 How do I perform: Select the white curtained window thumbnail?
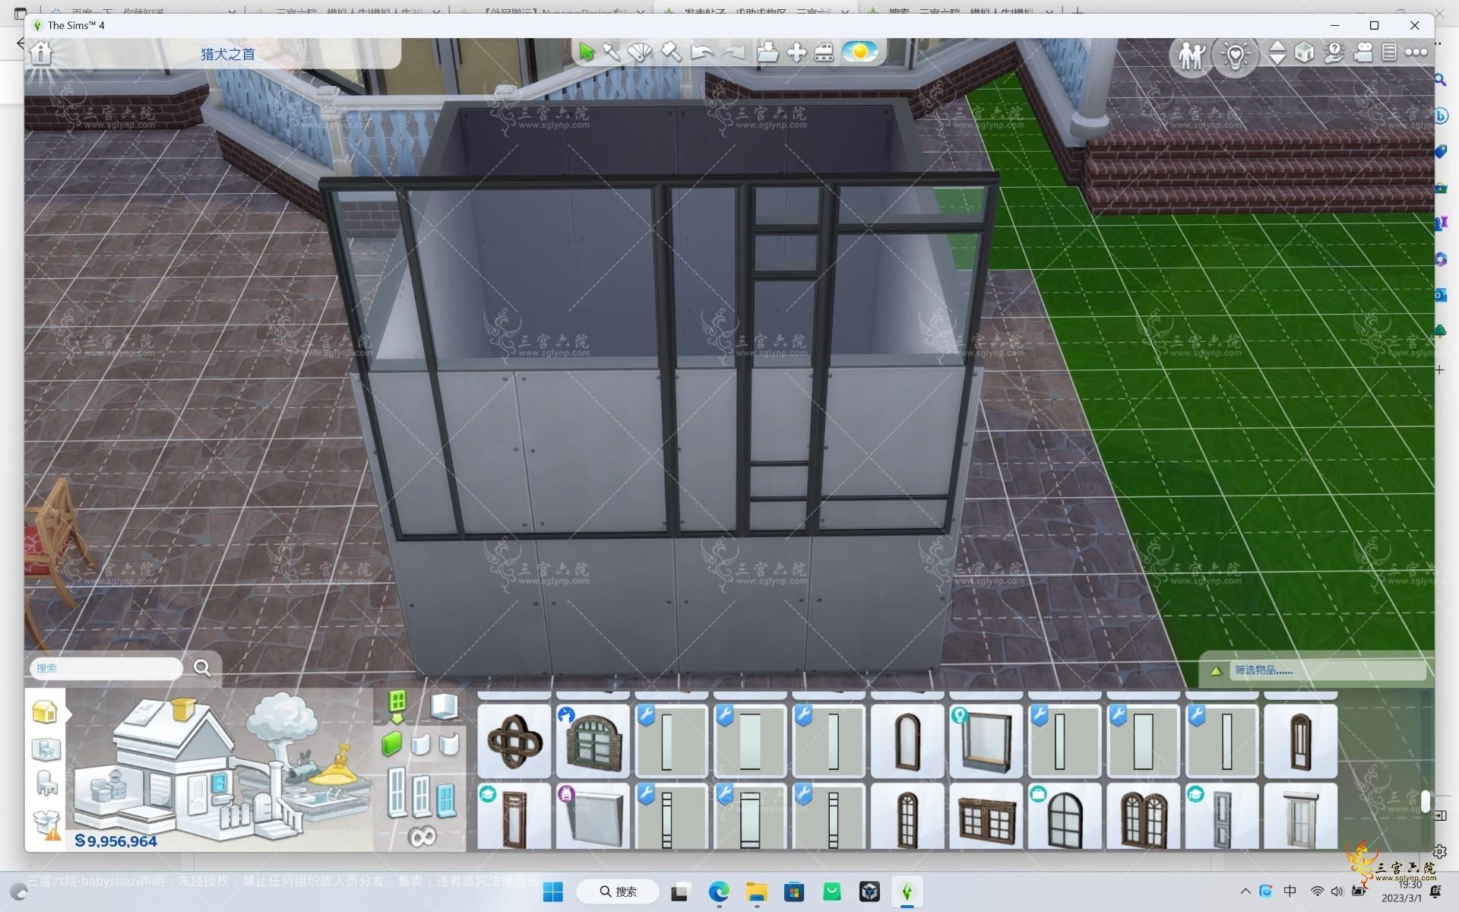[x=1300, y=817]
